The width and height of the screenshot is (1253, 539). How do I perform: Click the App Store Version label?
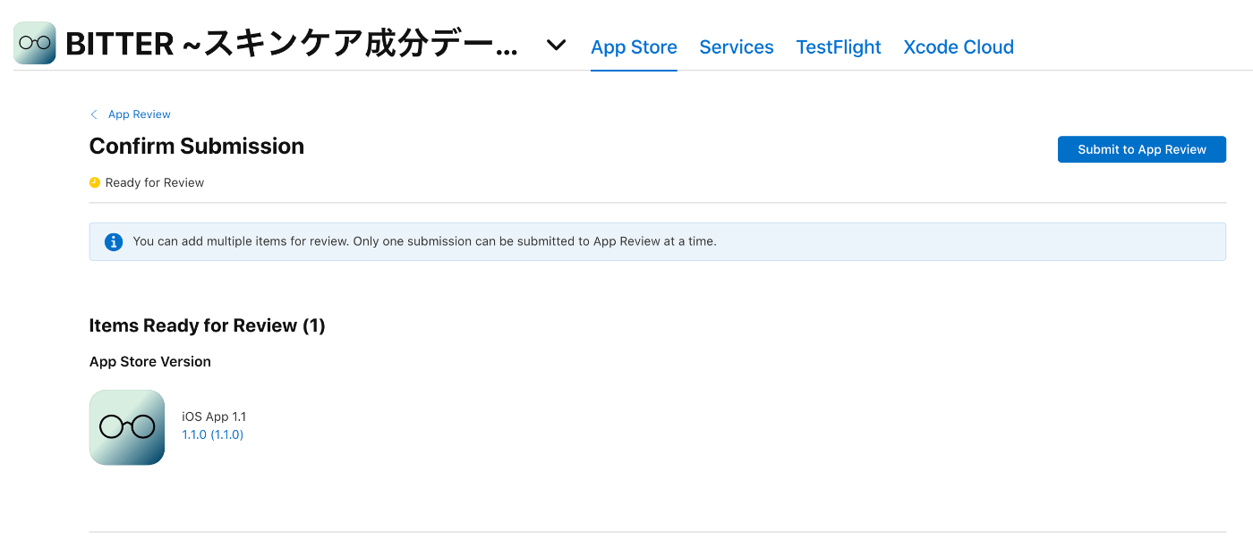tap(150, 362)
